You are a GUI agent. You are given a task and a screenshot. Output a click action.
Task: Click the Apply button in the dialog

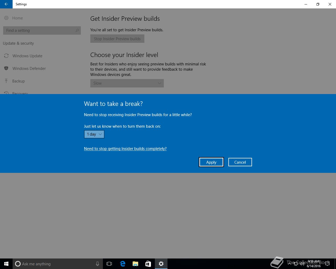pyautogui.click(x=211, y=162)
